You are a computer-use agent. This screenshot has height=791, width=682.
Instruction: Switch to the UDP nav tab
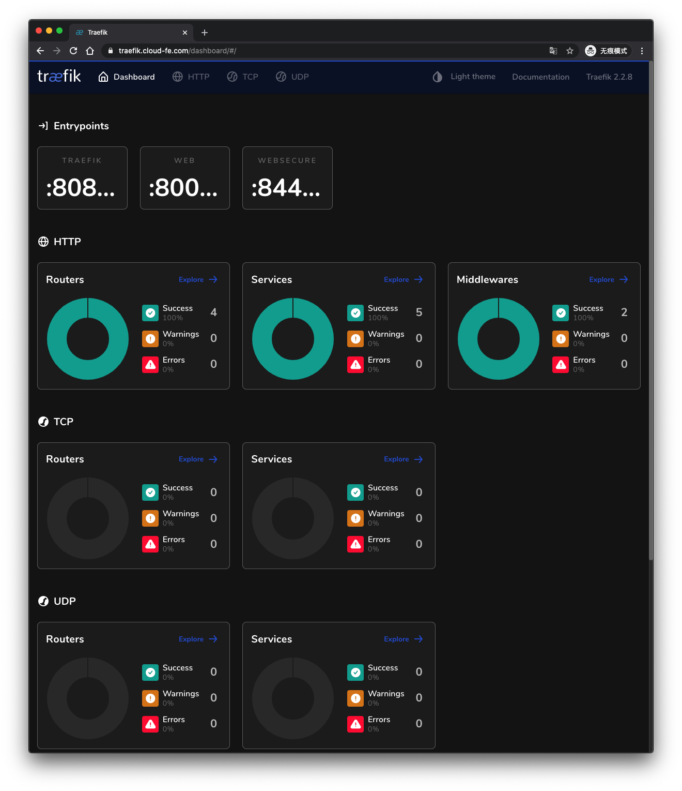[x=292, y=77]
